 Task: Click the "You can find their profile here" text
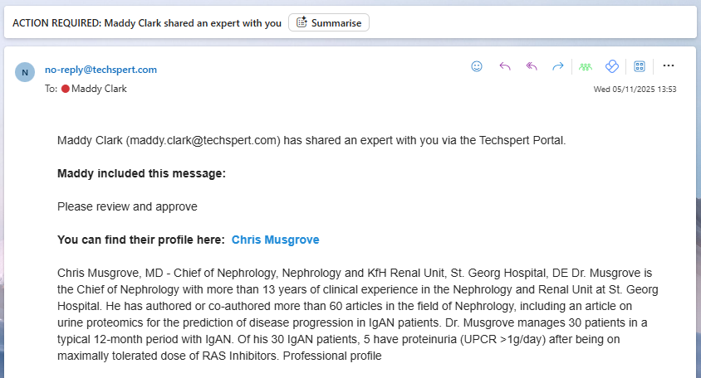tap(141, 240)
